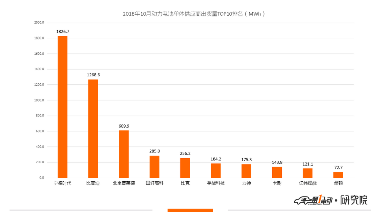Viewport: 377px width, 212px height.
Task: Click the 2000.0 y-axis value
Action: [x=39, y=23]
